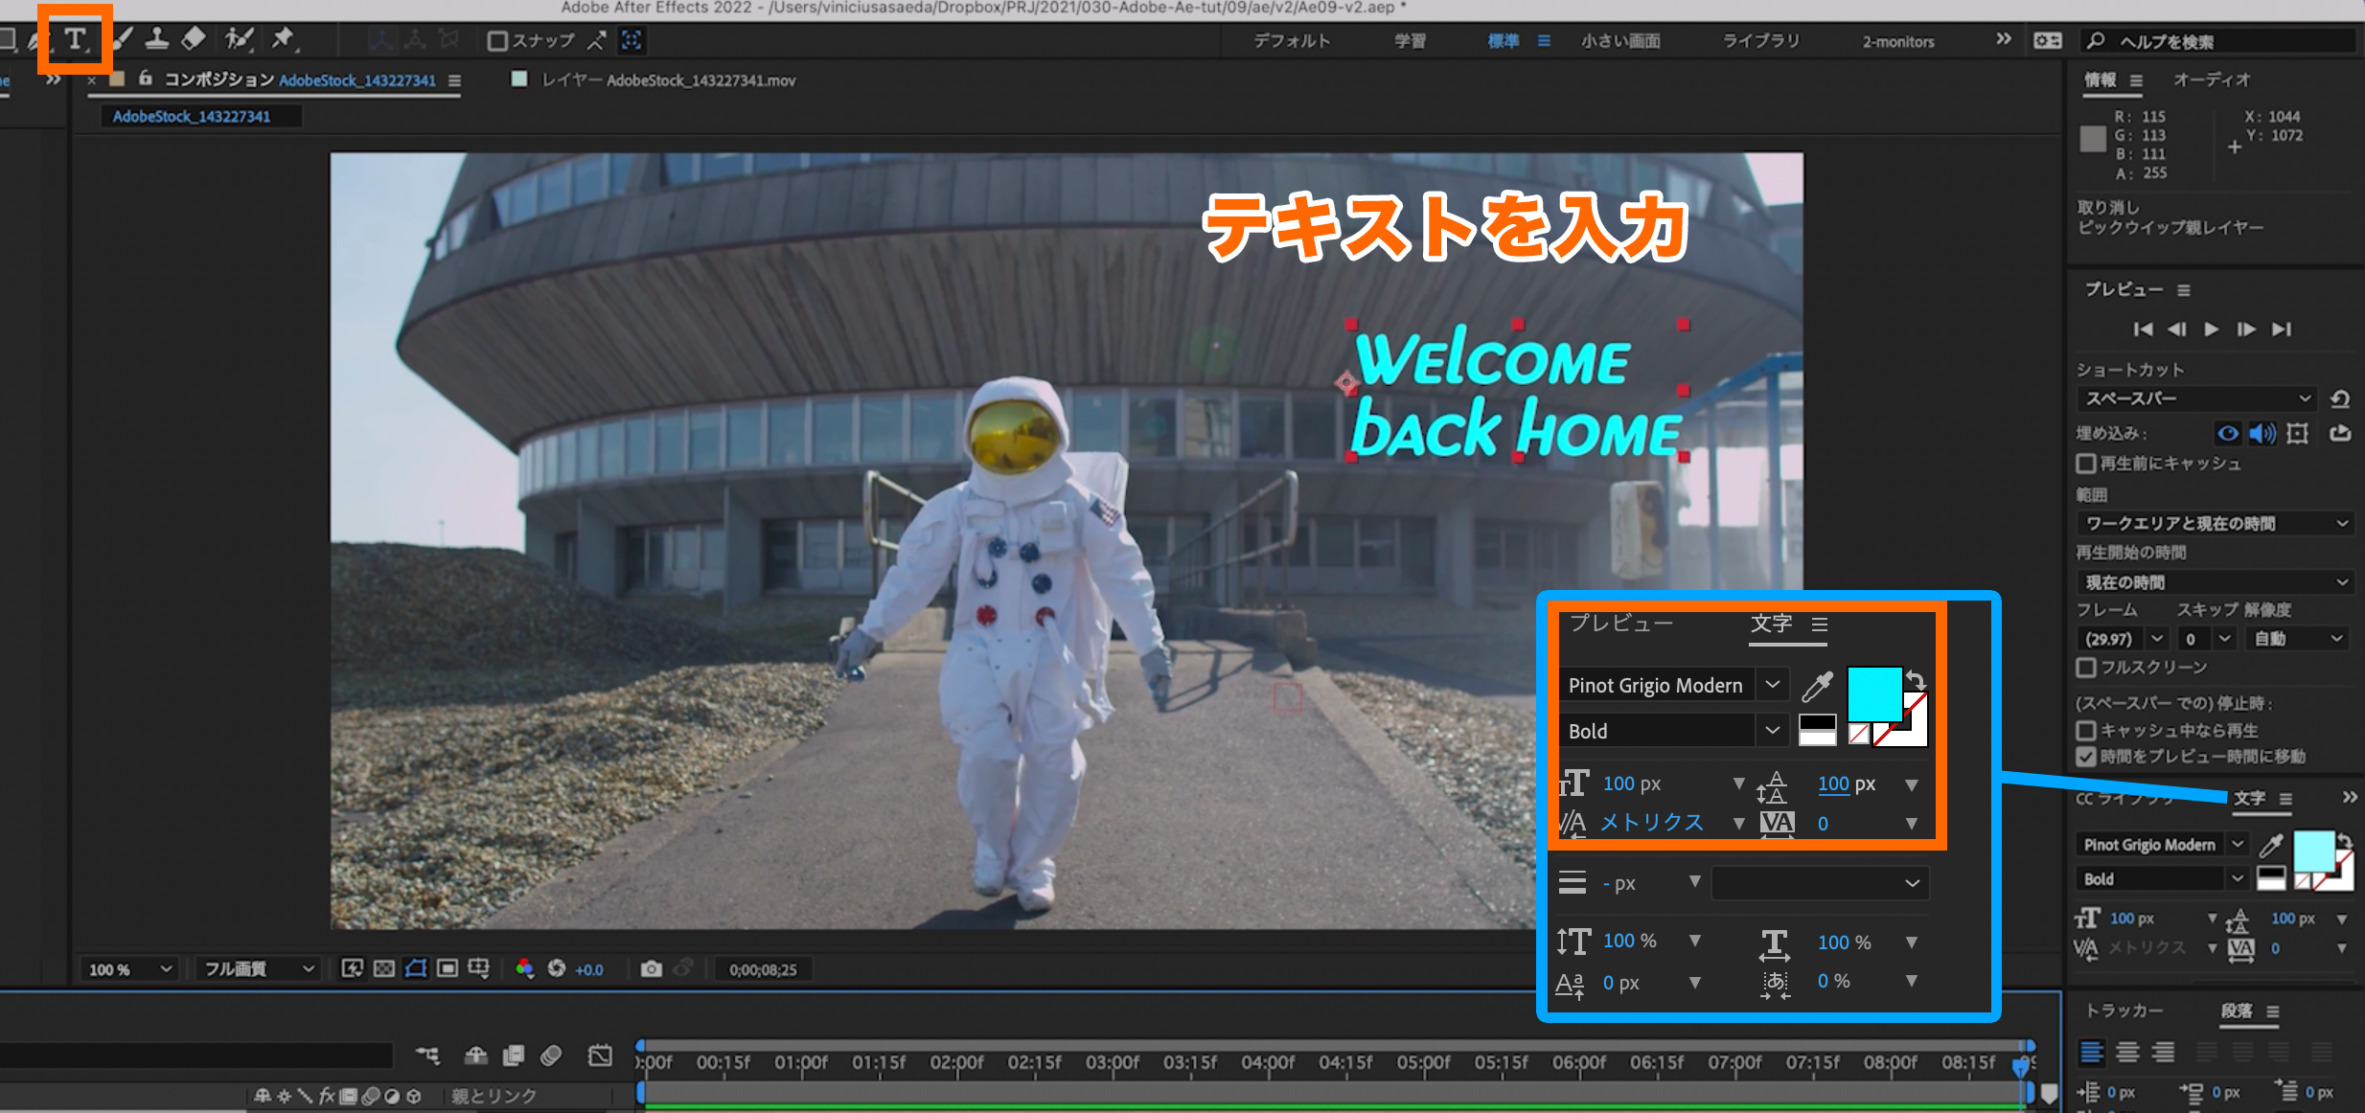Switch to the 学習 workspace

(1410, 41)
